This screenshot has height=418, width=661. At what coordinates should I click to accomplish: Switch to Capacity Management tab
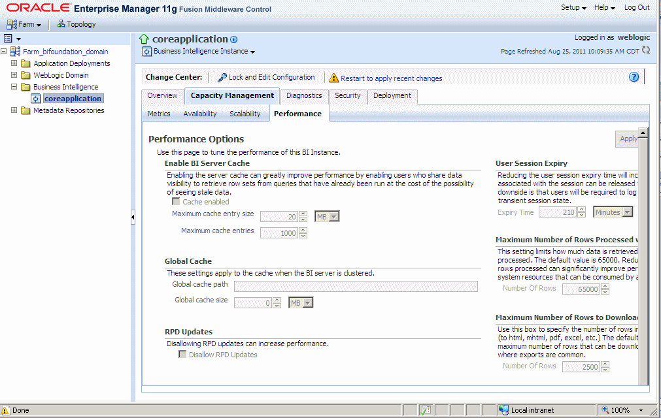click(x=232, y=95)
